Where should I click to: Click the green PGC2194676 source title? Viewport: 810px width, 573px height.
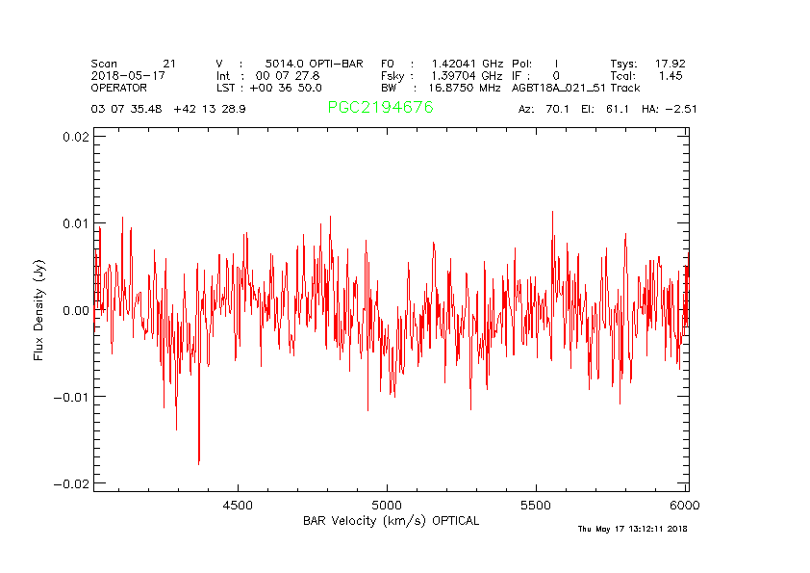pyautogui.click(x=380, y=108)
